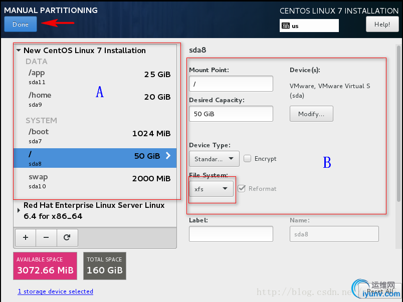
Task: Click the 1024 MiB size of /boot
Action: point(151,134)
